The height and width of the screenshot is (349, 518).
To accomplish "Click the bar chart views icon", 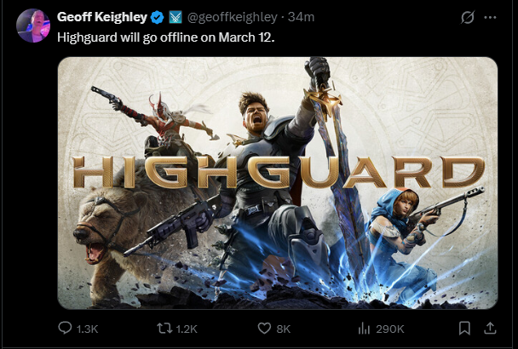I will [x=364, y=329].
